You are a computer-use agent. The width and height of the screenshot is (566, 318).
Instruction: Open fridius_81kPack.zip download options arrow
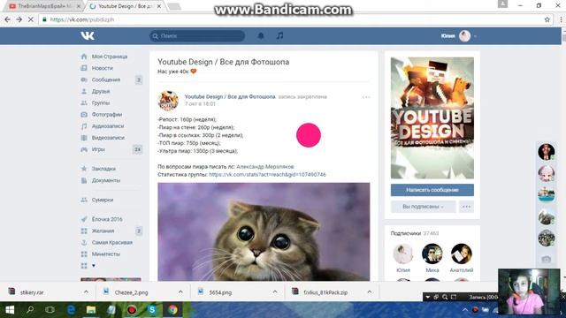pyautogui.click(x=370, y=292)
